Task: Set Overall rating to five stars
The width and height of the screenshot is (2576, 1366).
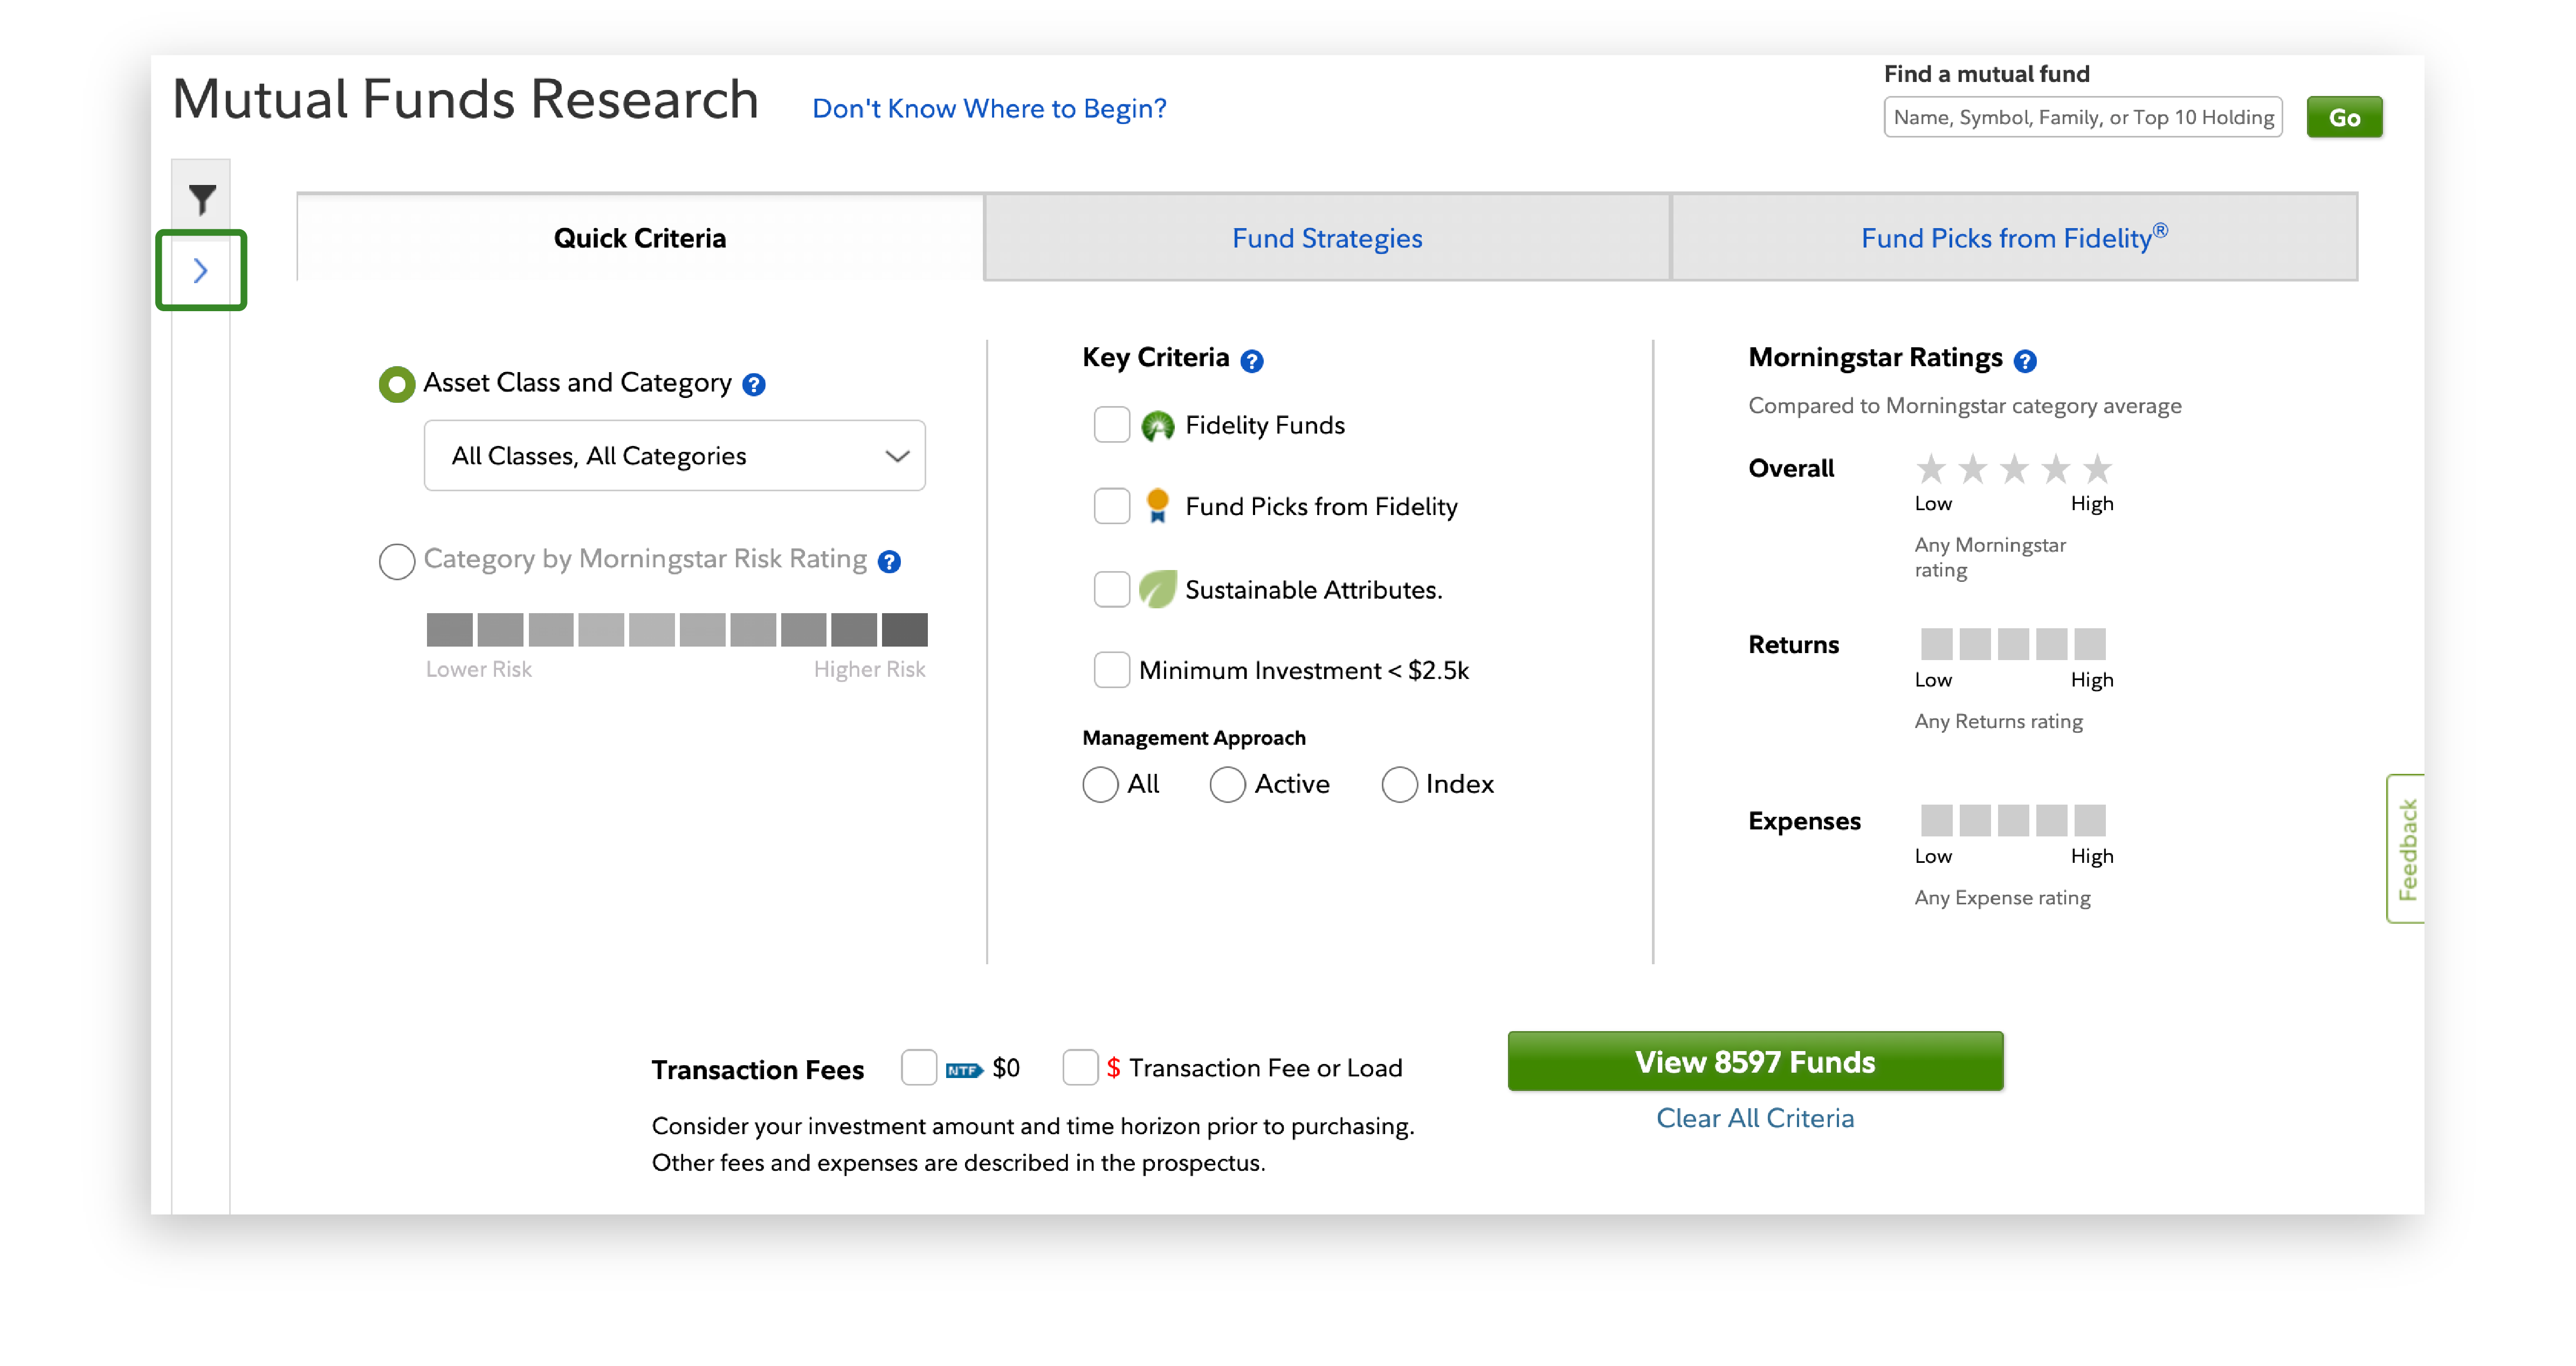Action: coord(2097,468)
